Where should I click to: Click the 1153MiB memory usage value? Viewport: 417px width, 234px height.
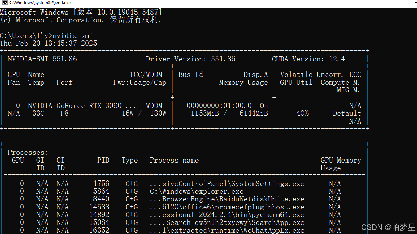(x=205, y=113)
